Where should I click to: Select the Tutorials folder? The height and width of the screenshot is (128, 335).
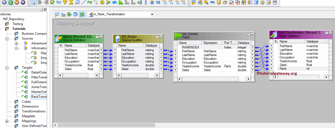[x=19, y=29]
